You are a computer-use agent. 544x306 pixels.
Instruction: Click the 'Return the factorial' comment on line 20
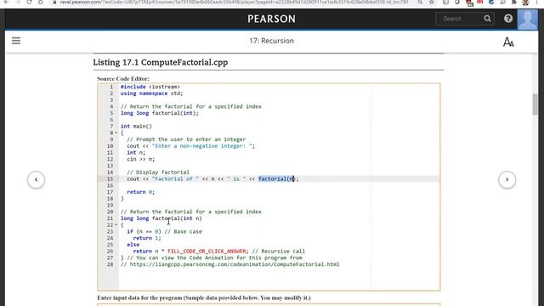(190, 212)
